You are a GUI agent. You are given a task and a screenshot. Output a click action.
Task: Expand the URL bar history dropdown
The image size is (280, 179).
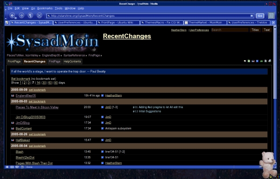(x=252, y=16)
